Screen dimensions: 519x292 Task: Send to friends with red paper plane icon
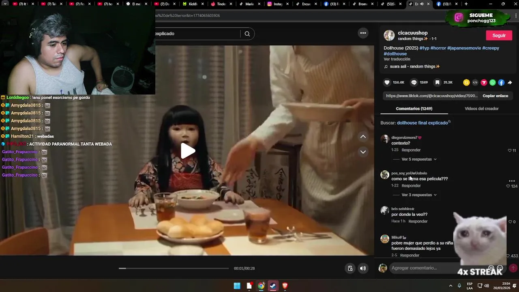point(484,82)
